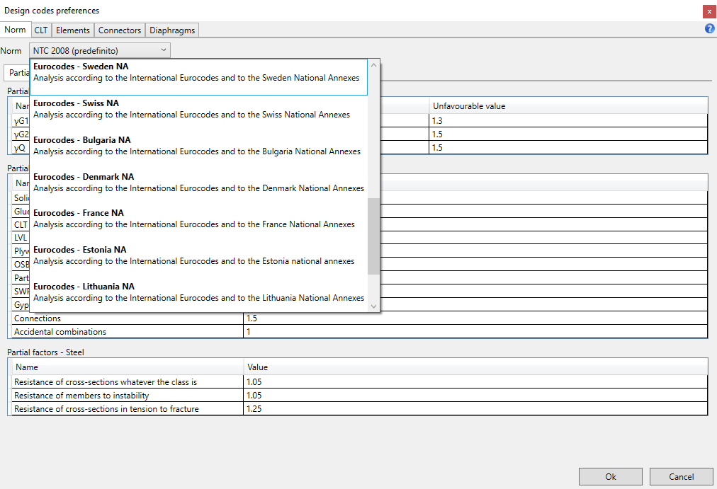Edit members to instability value 1.05
Screen dimensions: 717x489
point(475,396)
